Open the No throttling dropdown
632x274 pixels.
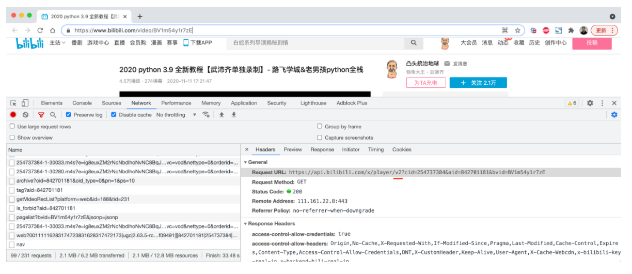click(176, 115)
